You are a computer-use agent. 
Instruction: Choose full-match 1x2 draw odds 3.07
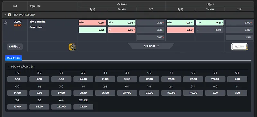pyautogui.click(x=151, y=37)
